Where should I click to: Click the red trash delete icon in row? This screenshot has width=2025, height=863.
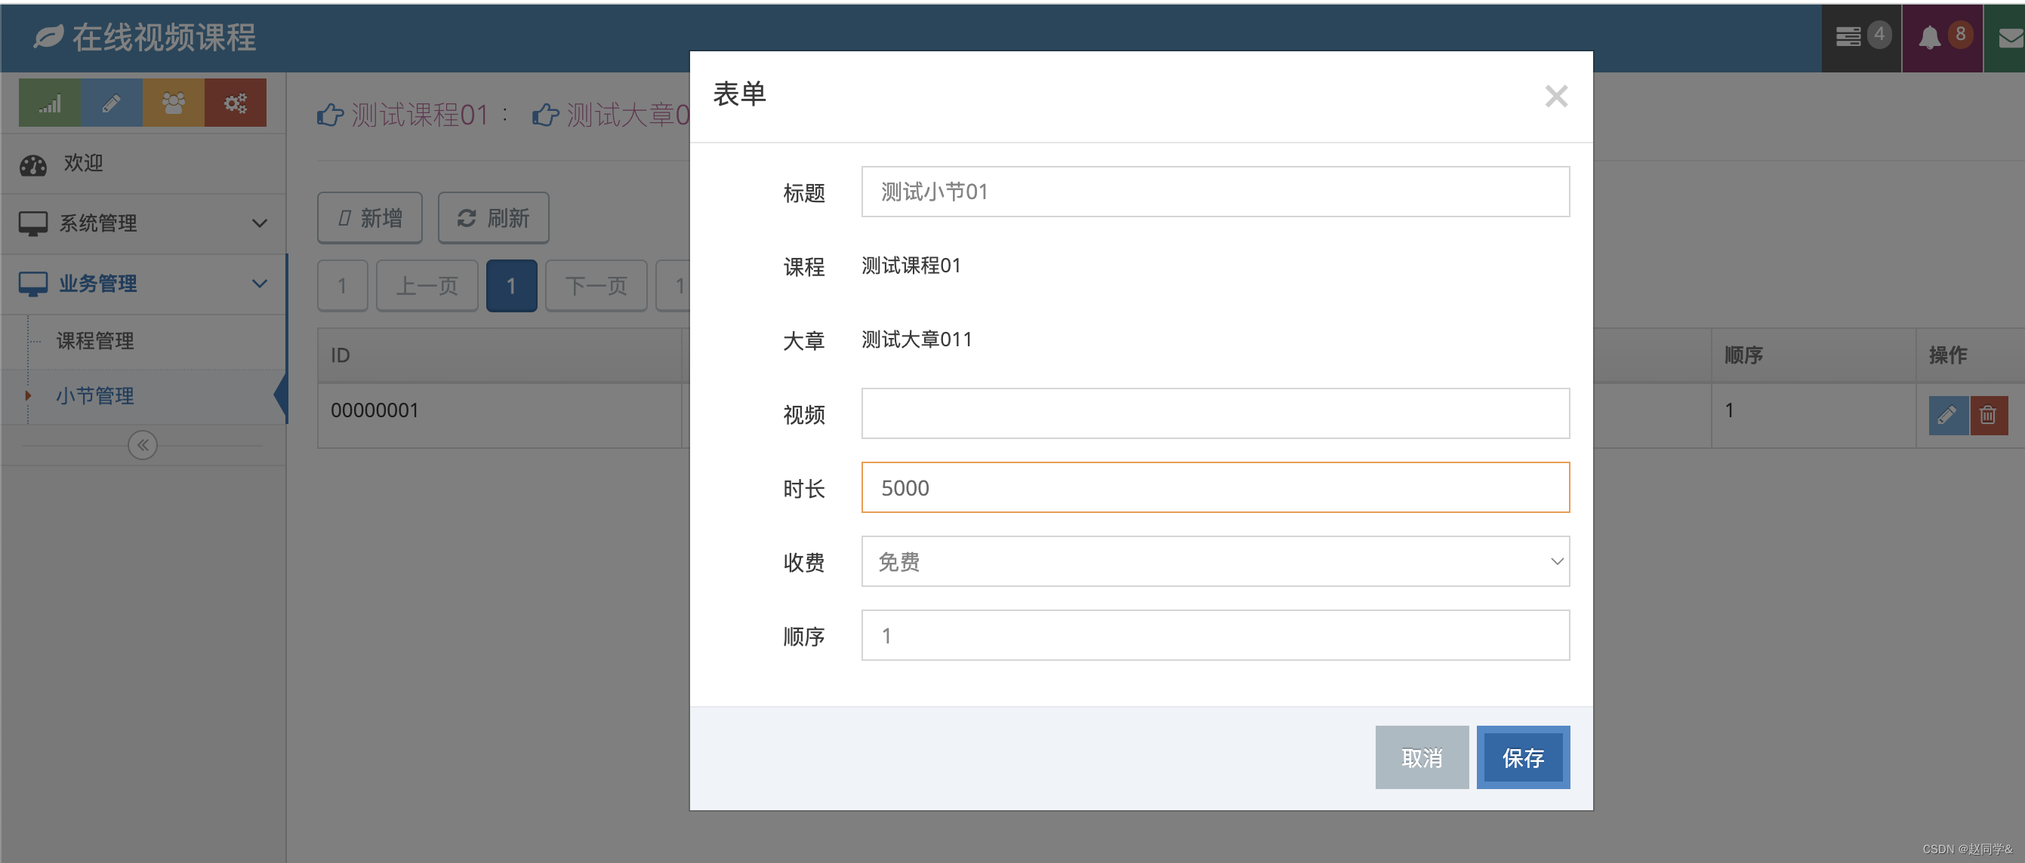(1988, 415)
